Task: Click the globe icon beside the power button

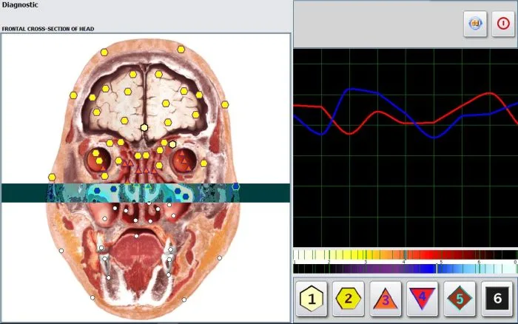Action: [x=474, y=23]
